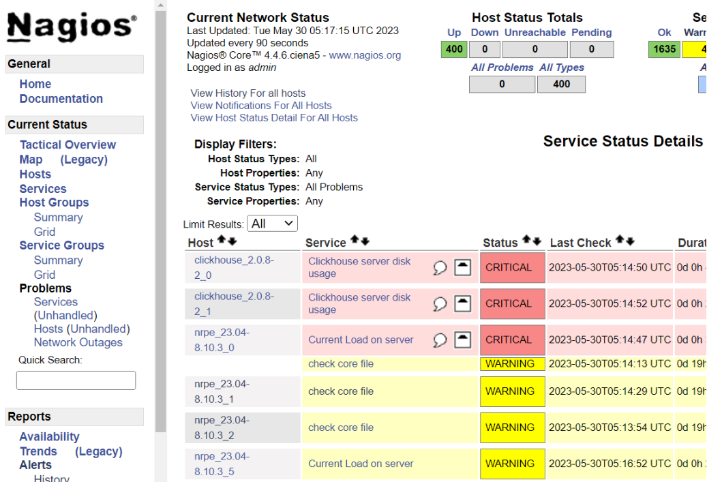
Task: Click inside the Quick Search field
Action: (75, 380)
